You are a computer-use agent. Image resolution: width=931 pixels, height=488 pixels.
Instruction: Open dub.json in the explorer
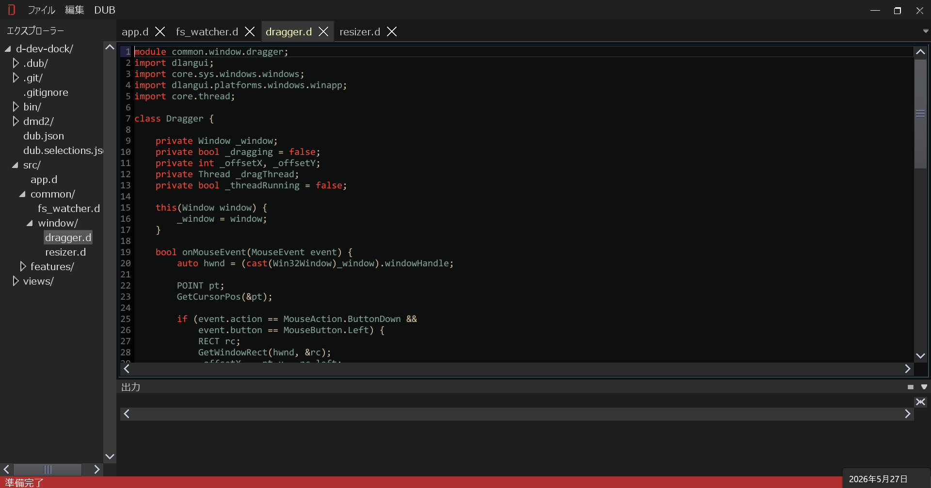44,136
